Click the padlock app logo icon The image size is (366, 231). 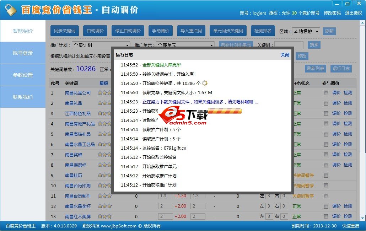[x=11, y=10]
